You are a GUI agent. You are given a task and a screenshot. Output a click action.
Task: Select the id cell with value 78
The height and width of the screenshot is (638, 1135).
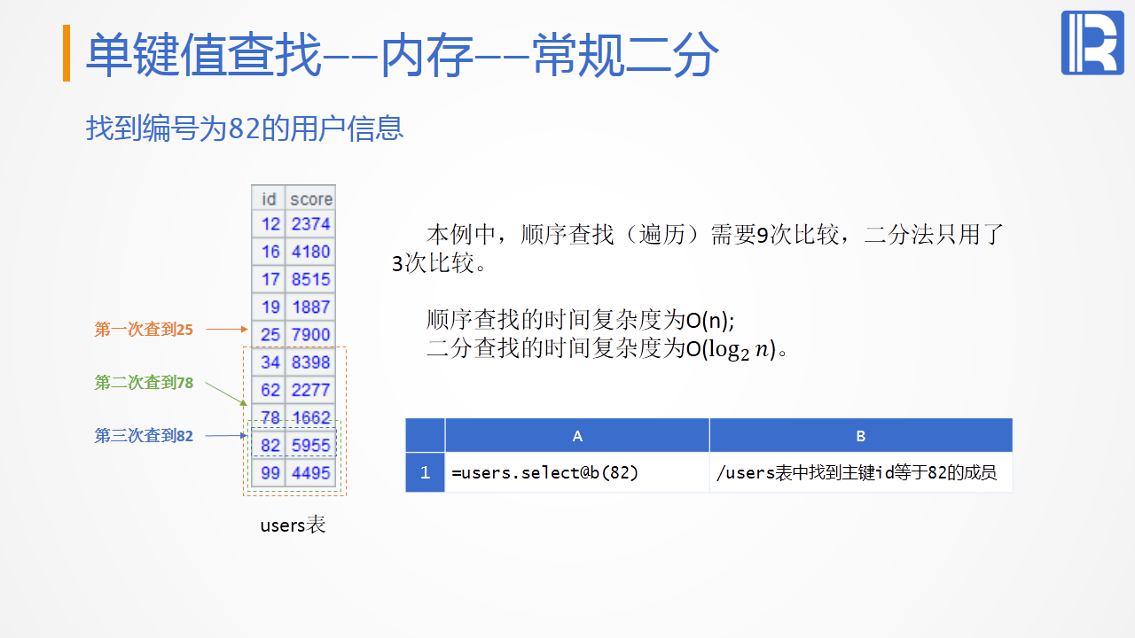tap(269, 416)
